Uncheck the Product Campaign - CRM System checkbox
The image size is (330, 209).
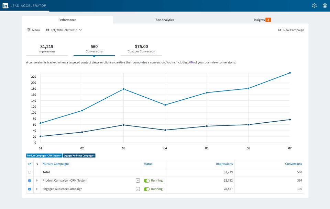click(30, 181)
